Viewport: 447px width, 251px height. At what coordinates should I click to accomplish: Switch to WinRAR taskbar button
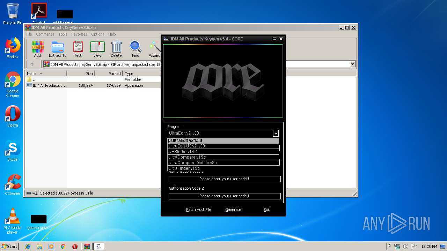coord(87,246)
